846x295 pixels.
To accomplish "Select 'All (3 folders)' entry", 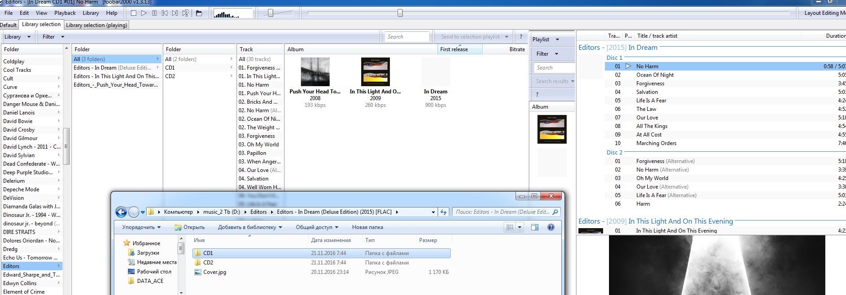I will tap(116, 59).
